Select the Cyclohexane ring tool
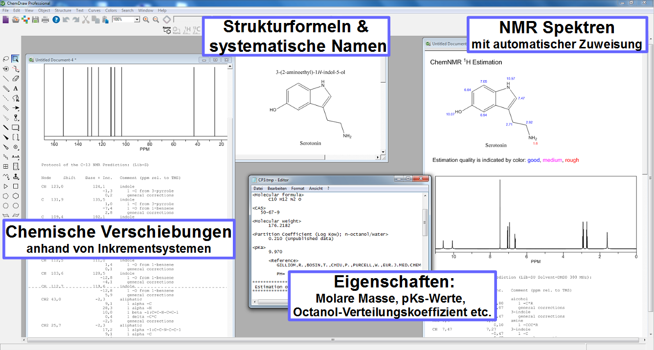 coord(16,196)
